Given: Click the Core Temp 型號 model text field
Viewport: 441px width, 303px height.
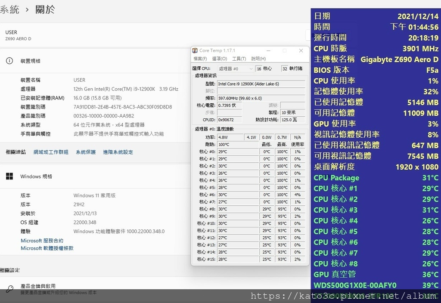Looking at the screenshot, I should tap(261, 84).
